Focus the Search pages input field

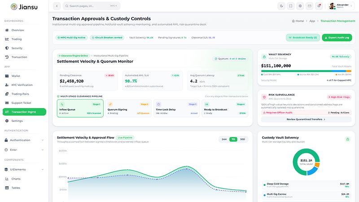(92, 6)
